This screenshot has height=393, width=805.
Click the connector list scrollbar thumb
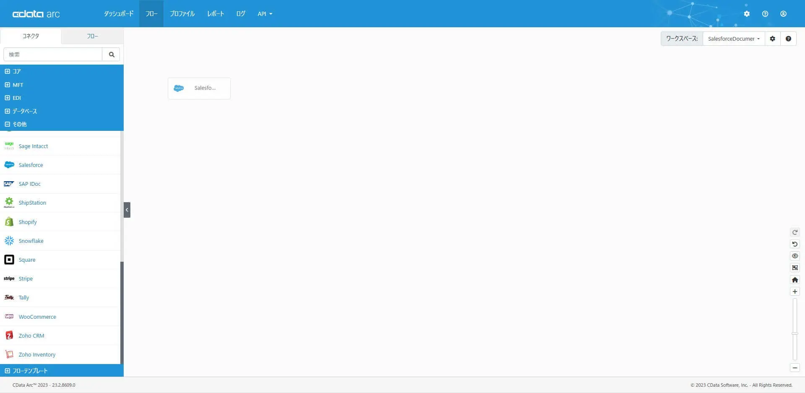click(x=122, y=312)
